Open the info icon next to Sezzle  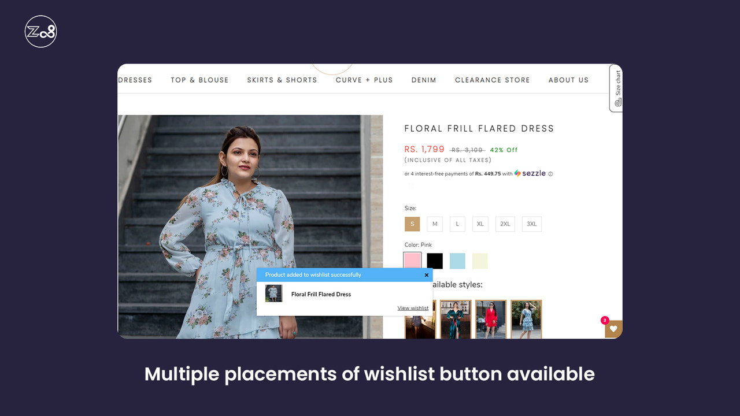point(550,173)
